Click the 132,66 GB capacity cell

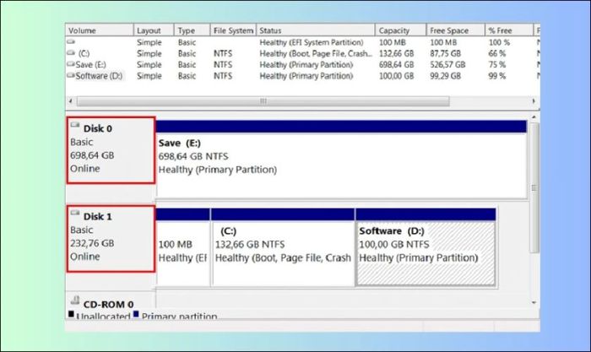[x=396, y=53]
